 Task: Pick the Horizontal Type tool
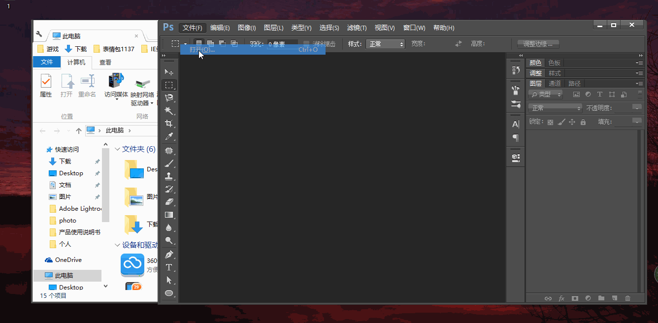coord(169,267)
